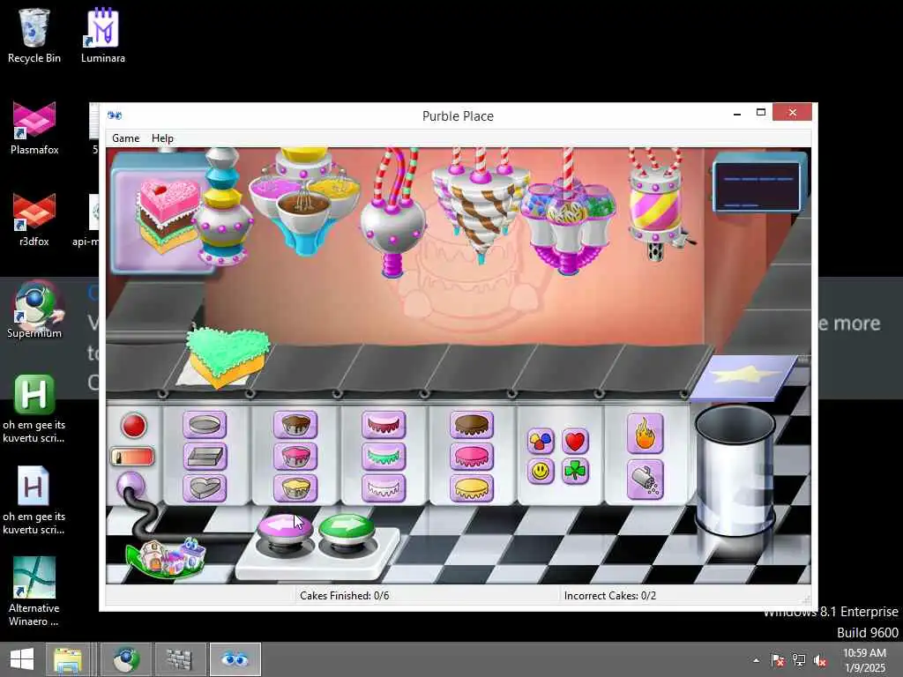This screenshot has height=677, width=903.
Task: Add the red heart decoration
Action: (575, 442)
